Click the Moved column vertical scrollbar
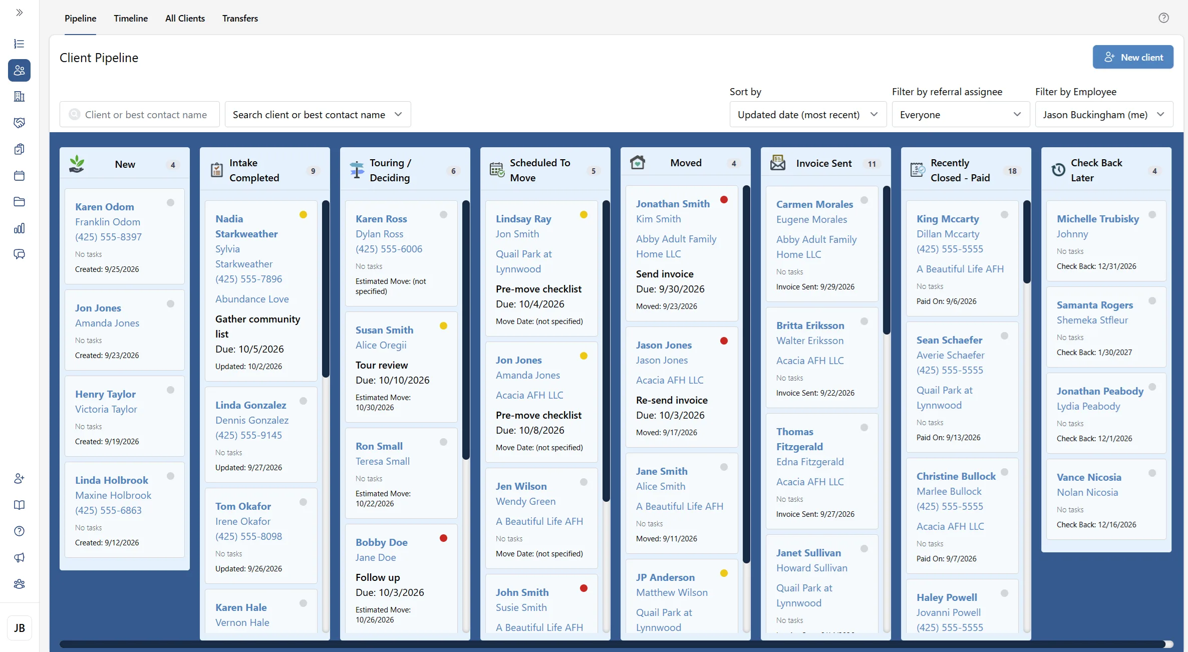Image resolution: width=1188 pixels, height=652 pixels. (746, 374)
